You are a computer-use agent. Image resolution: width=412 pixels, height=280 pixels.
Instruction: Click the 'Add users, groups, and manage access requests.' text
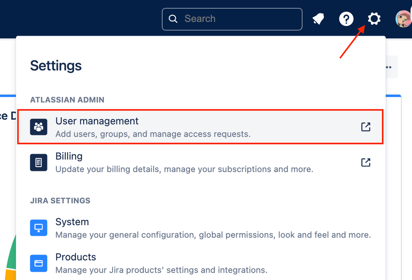coord(153,134)
